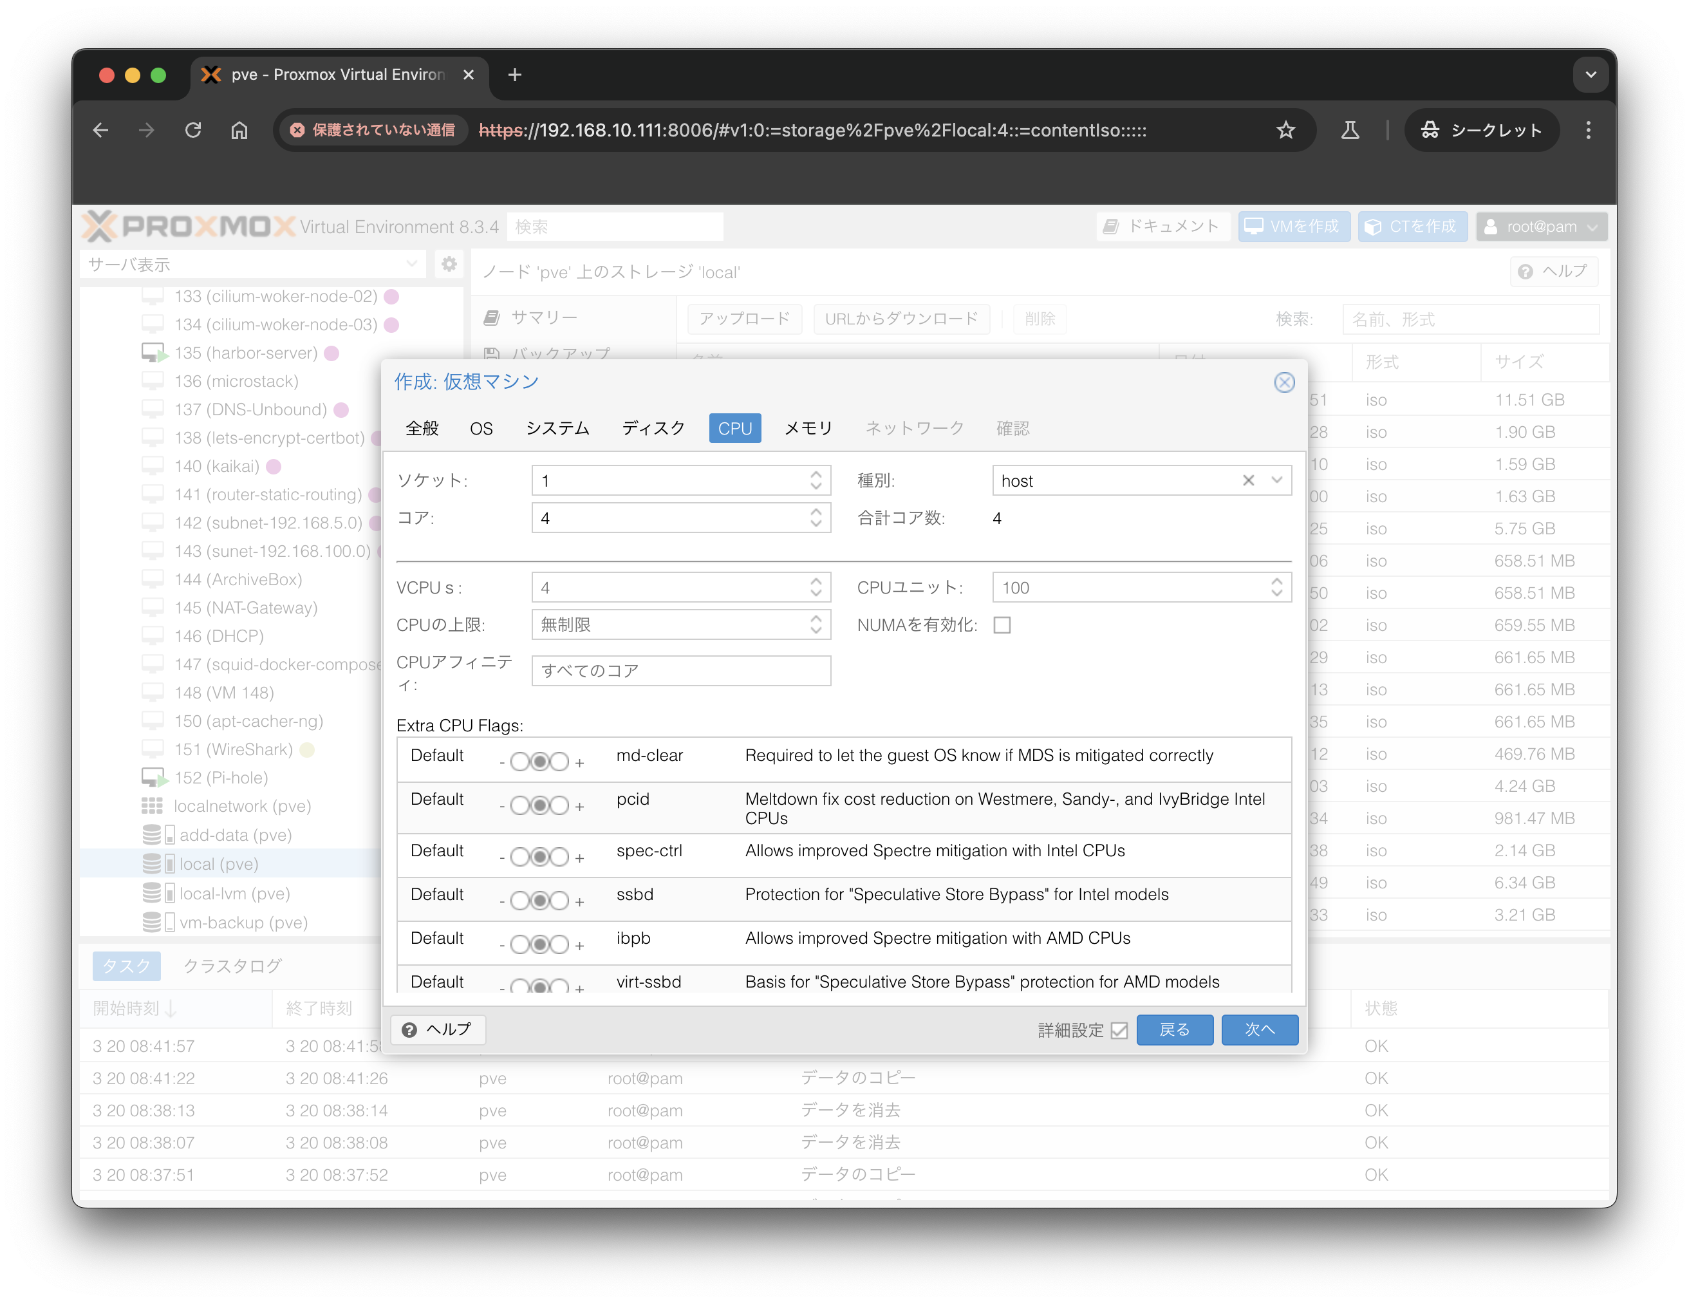Reload the Proxmox page
The image size is (1689, 1303).
coord(193,130)
